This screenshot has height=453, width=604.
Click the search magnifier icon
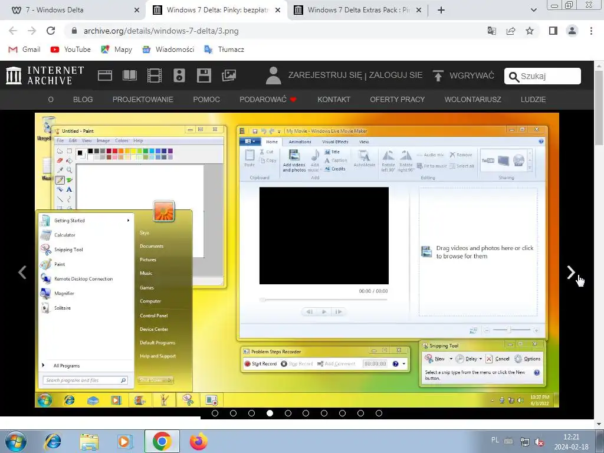pos(514,77)
